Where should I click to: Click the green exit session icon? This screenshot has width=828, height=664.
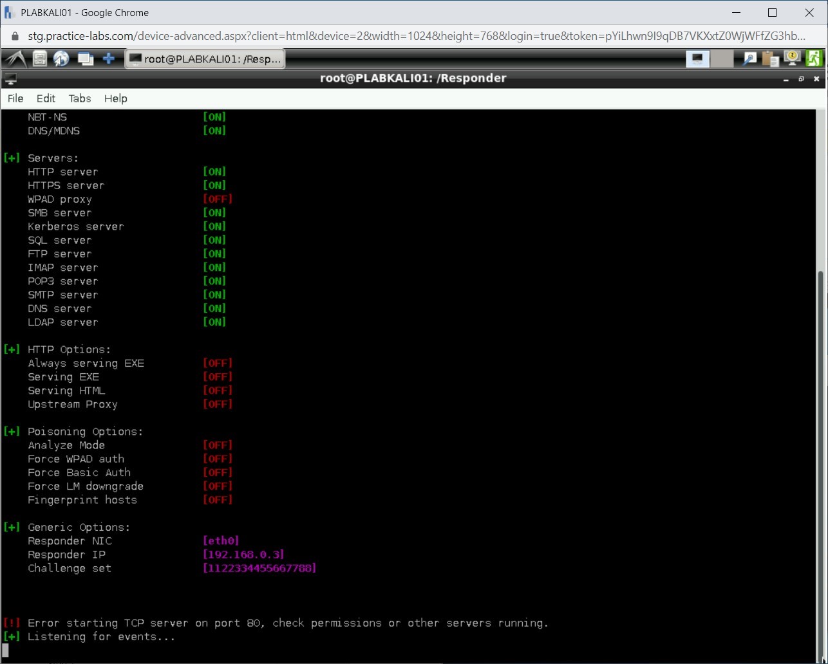coord(814,59)
